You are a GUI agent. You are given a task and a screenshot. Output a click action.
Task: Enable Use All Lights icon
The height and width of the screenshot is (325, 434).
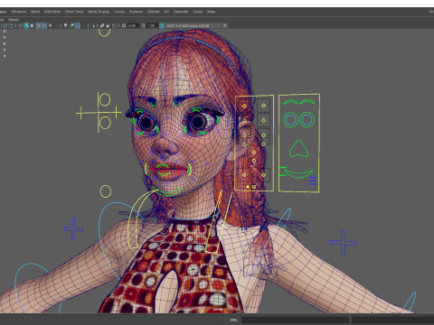point(50,25)
